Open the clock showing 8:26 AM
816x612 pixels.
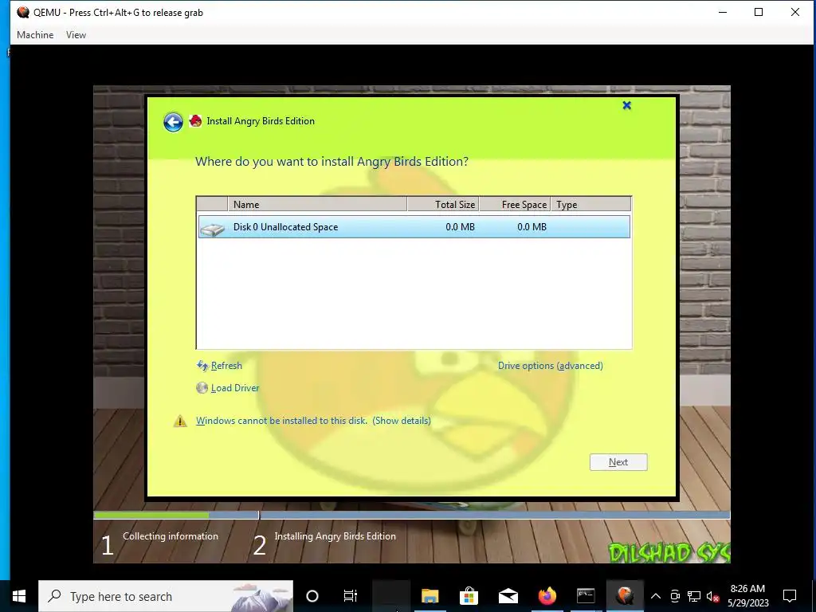click(747, 596)
